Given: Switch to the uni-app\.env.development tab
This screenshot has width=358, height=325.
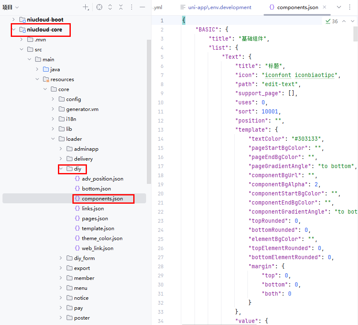Looking at the screenshot, I should coord(216,7).
